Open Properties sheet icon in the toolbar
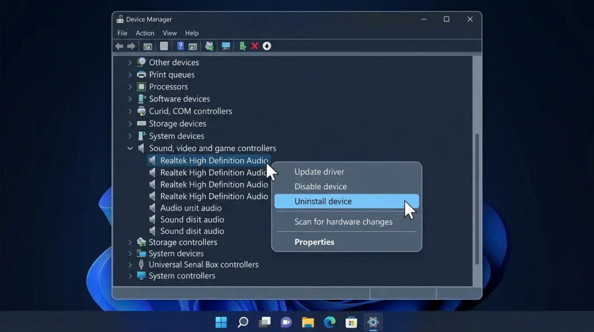Viewport: 594px width, 332px height. tap(164, 46)
